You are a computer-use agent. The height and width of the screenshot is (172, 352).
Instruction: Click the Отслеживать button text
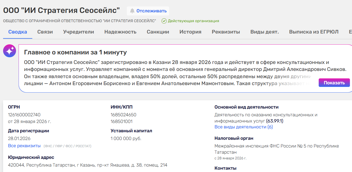[x=151, y=11]
